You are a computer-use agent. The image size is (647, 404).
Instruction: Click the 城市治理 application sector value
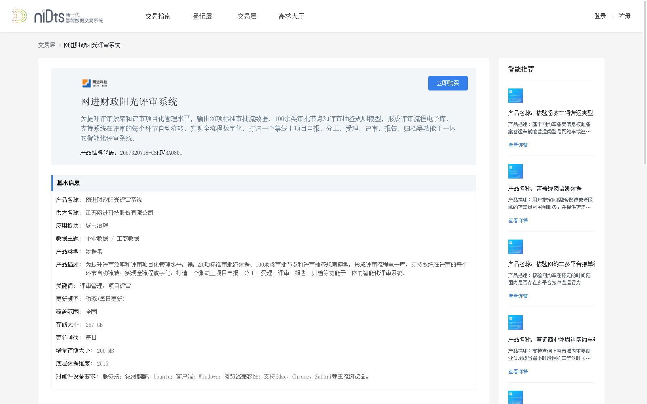97,226
